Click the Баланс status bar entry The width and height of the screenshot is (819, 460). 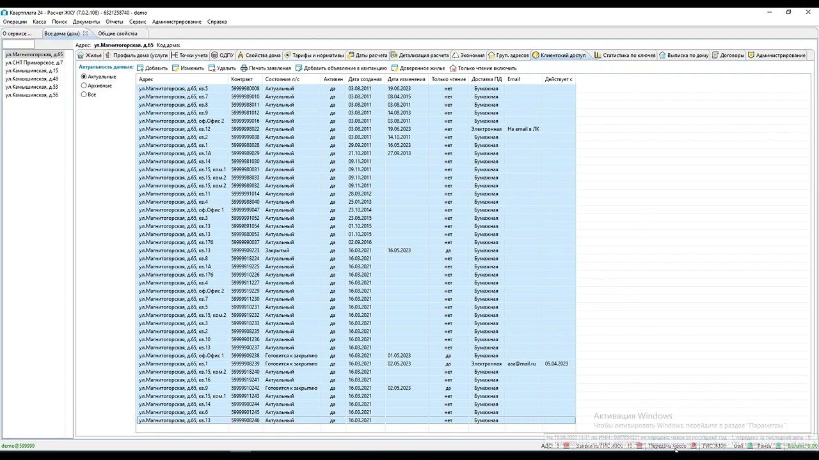pyautogui.click(x=802, y=446)
